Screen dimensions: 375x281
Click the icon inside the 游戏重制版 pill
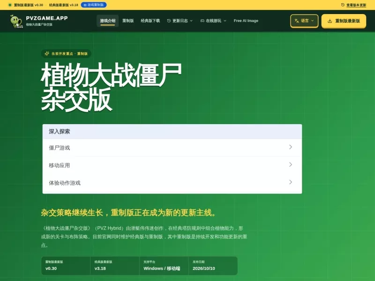tap(85, 5)
